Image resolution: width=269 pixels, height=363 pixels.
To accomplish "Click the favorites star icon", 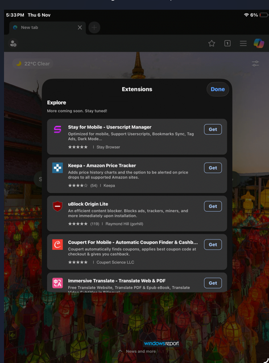I will pos(212,43).
